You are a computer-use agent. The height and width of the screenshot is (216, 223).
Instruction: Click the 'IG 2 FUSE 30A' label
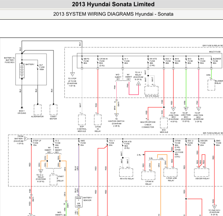tap(58, 143)
